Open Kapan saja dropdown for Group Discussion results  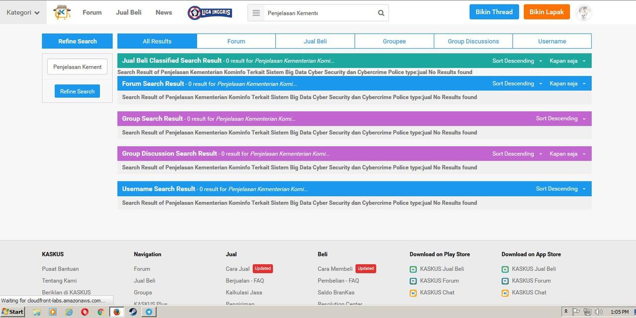click(567, 154)
